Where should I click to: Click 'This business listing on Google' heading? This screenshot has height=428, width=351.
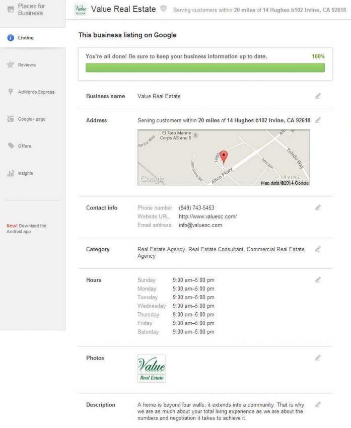(x=127, y=35)
